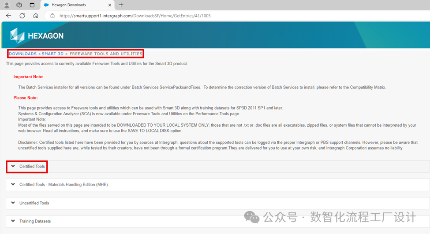430x234 pixels.
Task: Click the Disclaimer: Certified tools text
Action: (218, 145)
